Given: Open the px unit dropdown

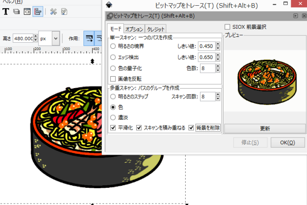Looking at the screenshot, I should click(55, 38).
